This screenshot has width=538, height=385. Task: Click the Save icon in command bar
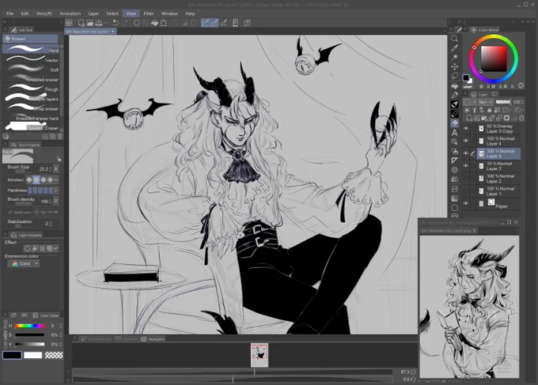pos(98,23)
